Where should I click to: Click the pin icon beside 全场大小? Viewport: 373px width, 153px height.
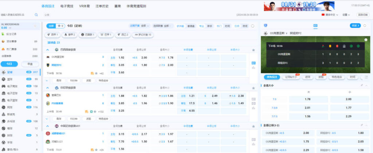pos(361,85)
